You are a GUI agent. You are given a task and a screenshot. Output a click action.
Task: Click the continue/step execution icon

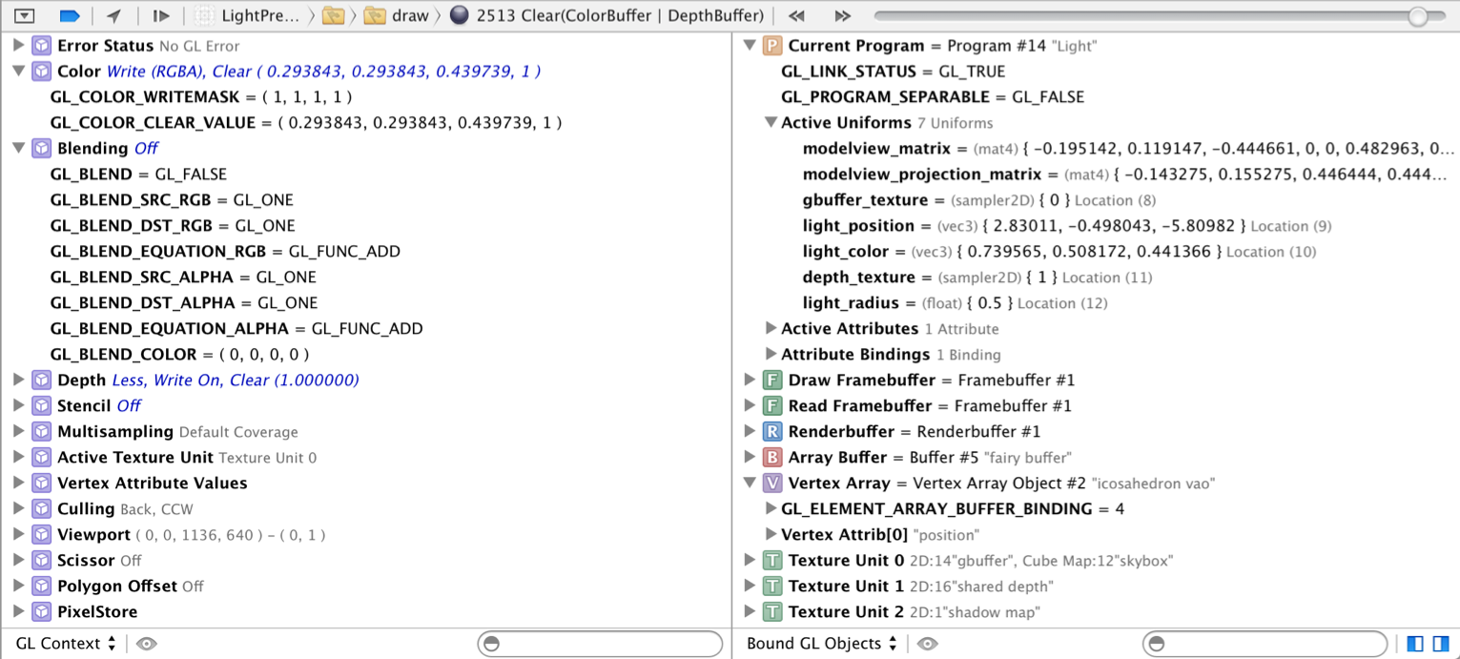tap(160, 15)
